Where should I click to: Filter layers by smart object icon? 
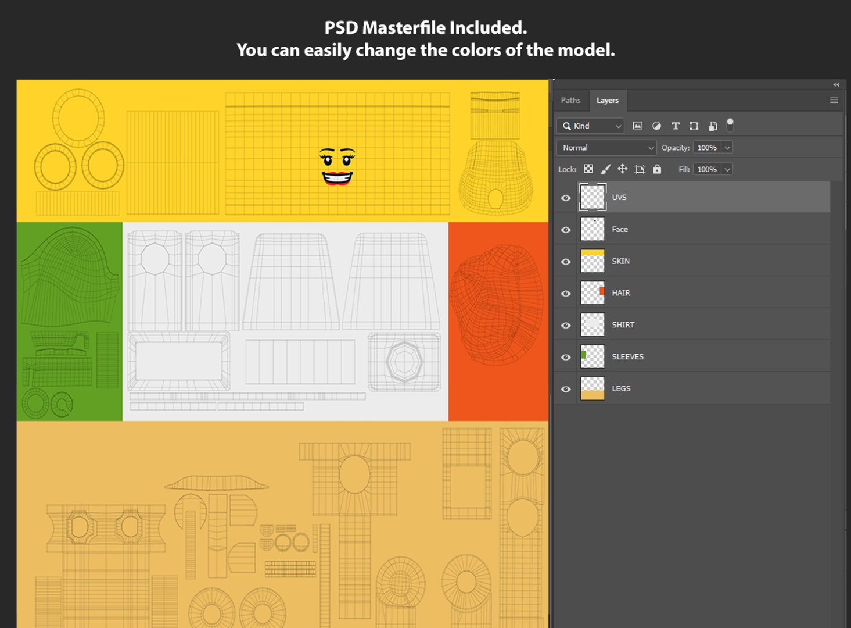click(x=713, y=126)
